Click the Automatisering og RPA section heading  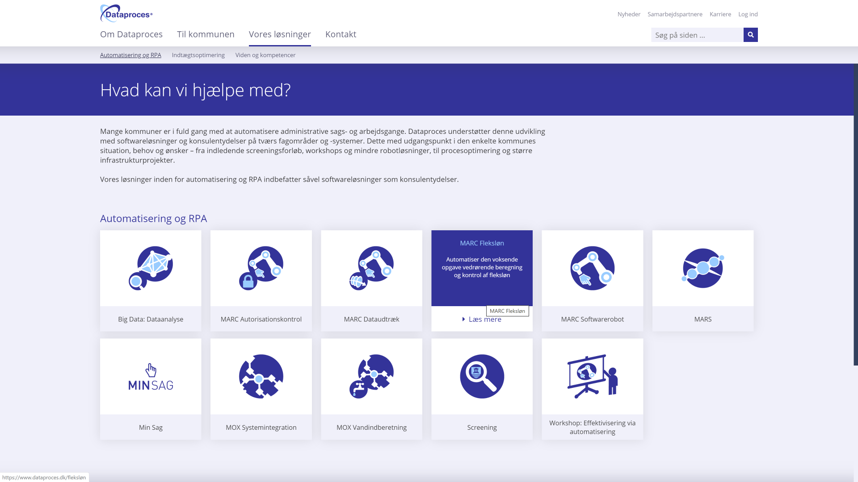[x=153, y=218]
